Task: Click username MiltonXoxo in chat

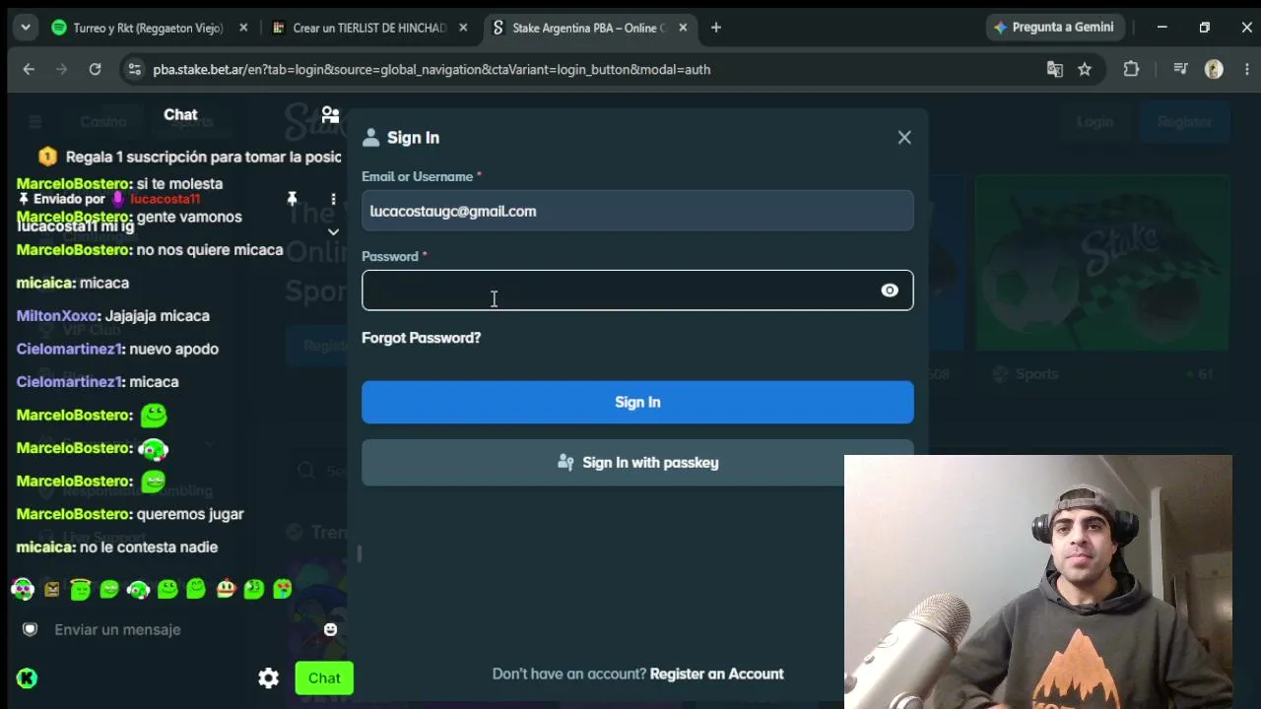Action: coord(57,316)
